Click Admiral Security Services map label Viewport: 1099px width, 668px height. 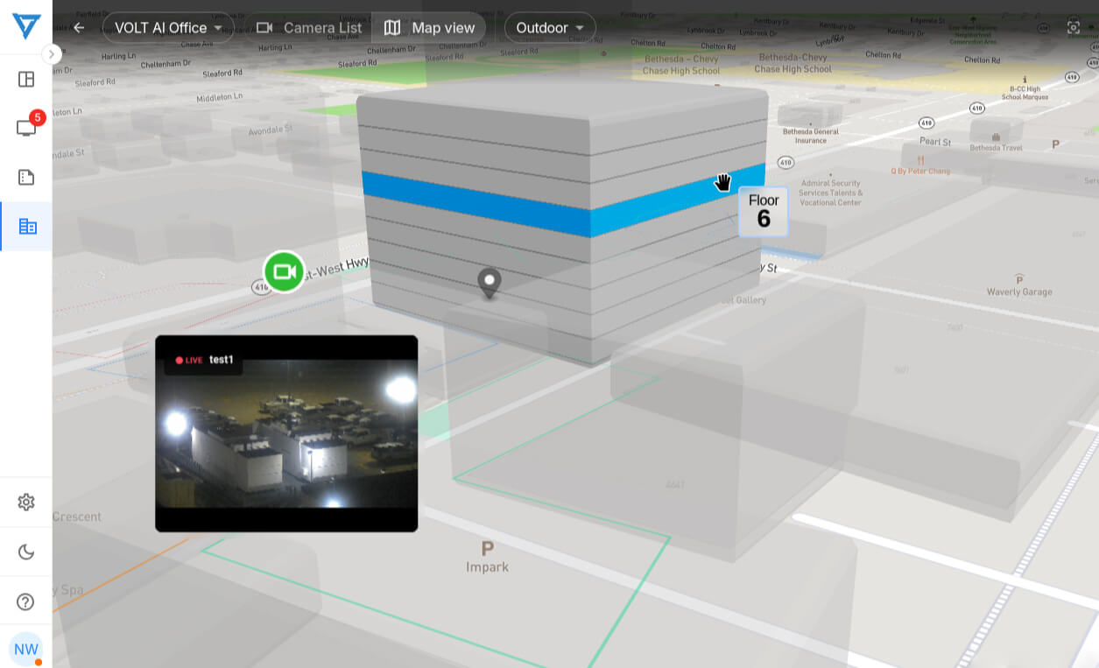coord(830,191)
